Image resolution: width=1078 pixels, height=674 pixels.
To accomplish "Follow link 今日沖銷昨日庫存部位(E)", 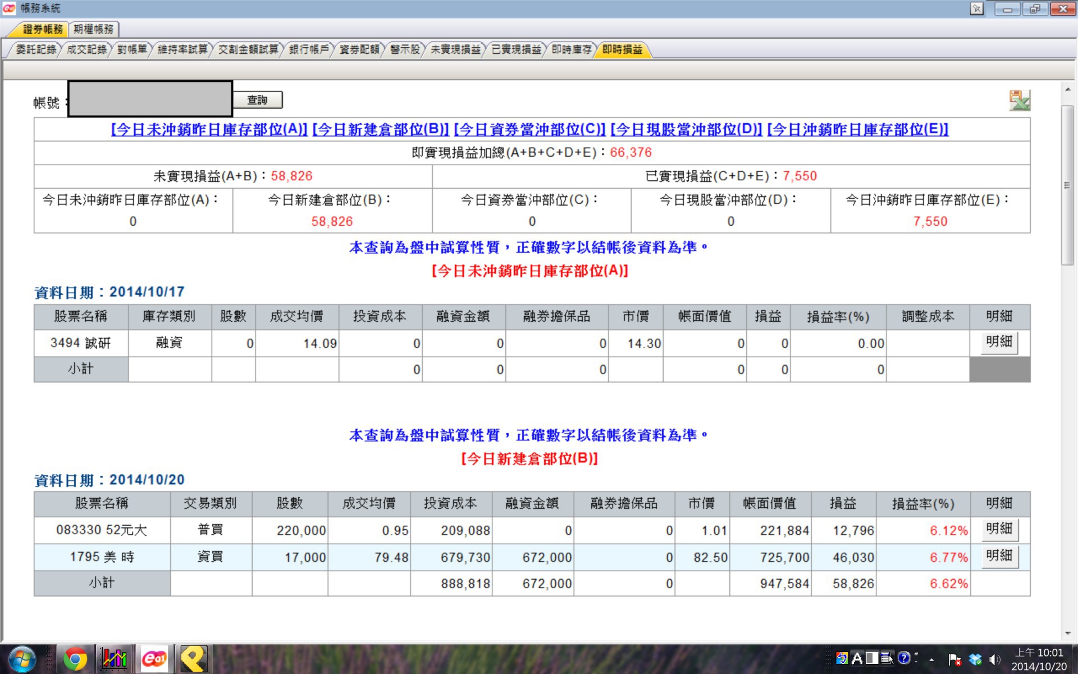I will pos(857,130).
